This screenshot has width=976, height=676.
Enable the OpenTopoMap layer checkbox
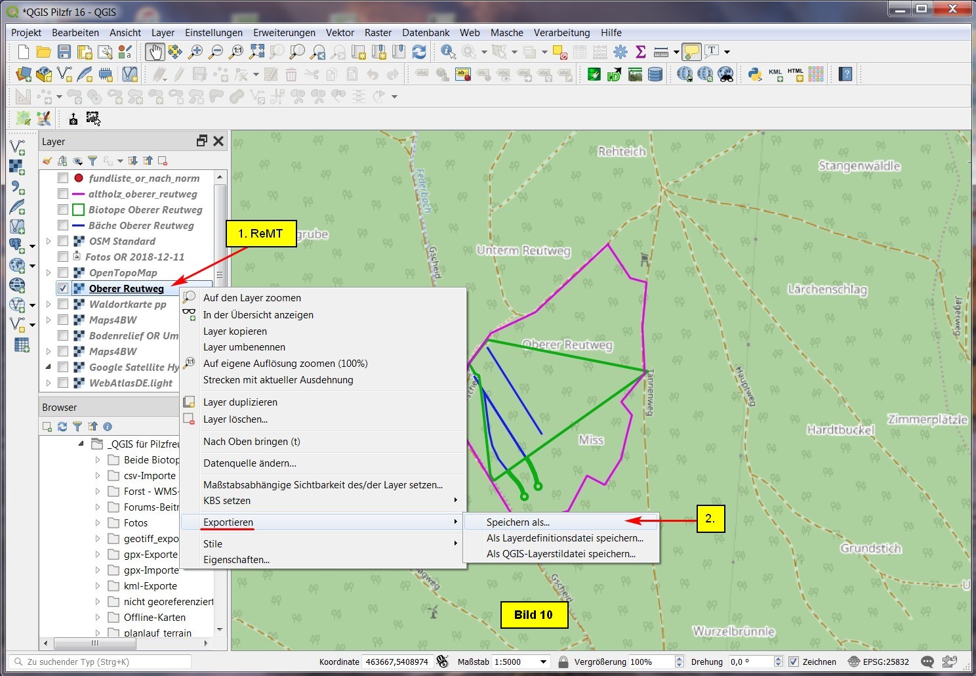coord(63,272)
